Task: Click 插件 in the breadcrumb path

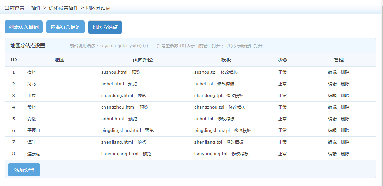Action: tap(36, 7)
